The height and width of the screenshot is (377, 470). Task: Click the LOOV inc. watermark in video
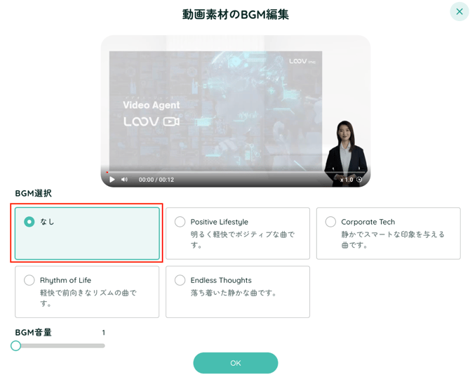click(x=303, y=62)
